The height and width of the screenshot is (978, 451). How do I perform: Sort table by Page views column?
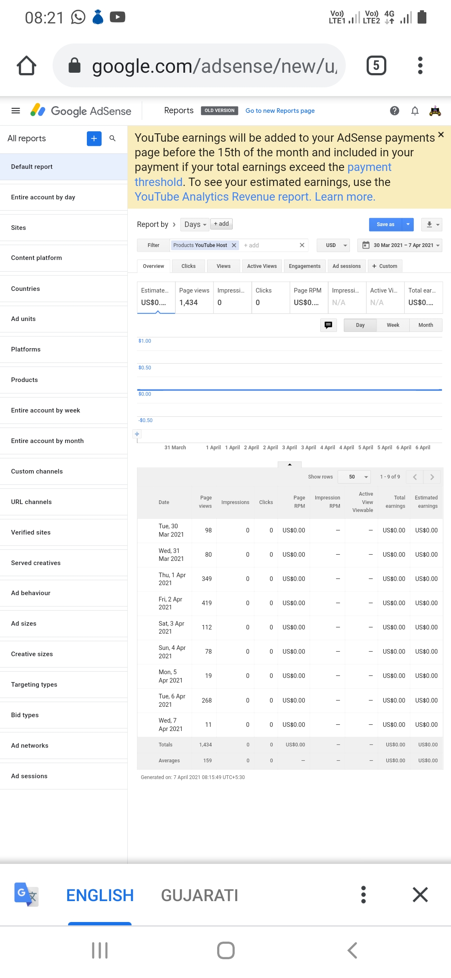click(205, 502)
